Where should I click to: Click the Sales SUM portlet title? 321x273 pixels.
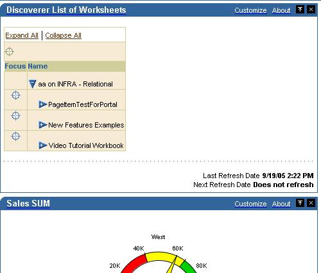point(28,203)
